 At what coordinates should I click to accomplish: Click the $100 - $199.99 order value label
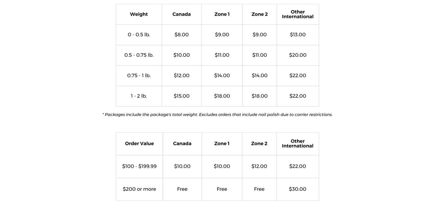pos(139,166)
